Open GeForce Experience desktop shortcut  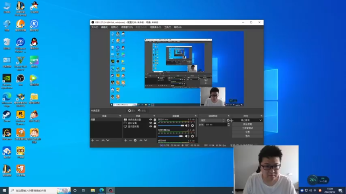click(7, 81)
